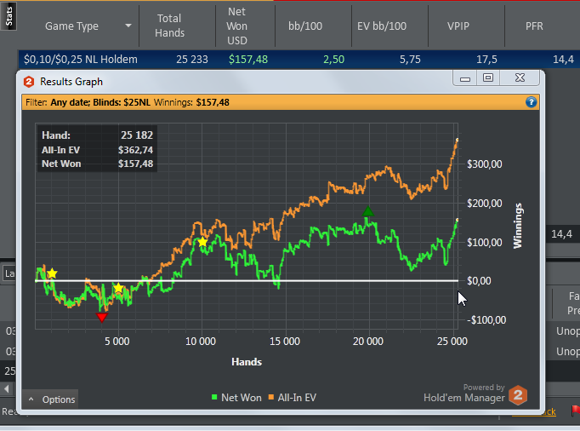This screenshot has width=580, height=431.
Task: Click the left scroll arrow at the bottom left
Action: 6,389
